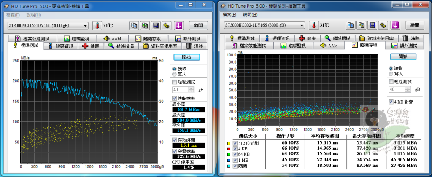
Task: Open the 健康 red cross tab in left window
Action: coord(91,46)
